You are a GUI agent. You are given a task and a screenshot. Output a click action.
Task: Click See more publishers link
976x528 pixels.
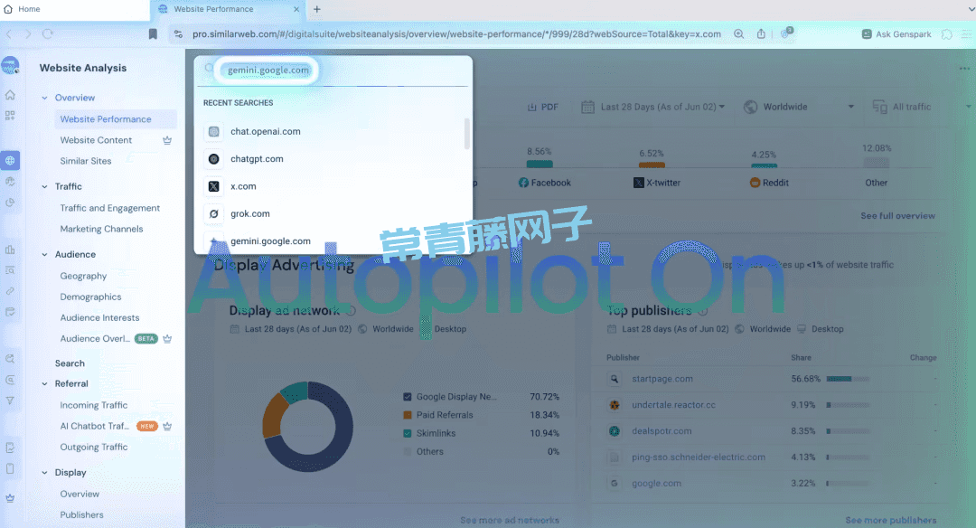[891, 520]
